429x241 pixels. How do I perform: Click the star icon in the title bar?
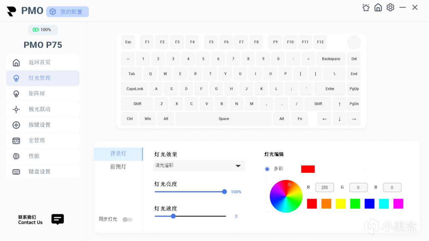pyautogui.click(x=366, y=7)
